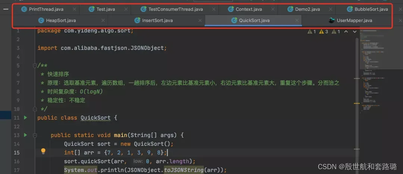
Task: Click the 稳定性: 不稳定 comment line
Action: click(66, 100)
